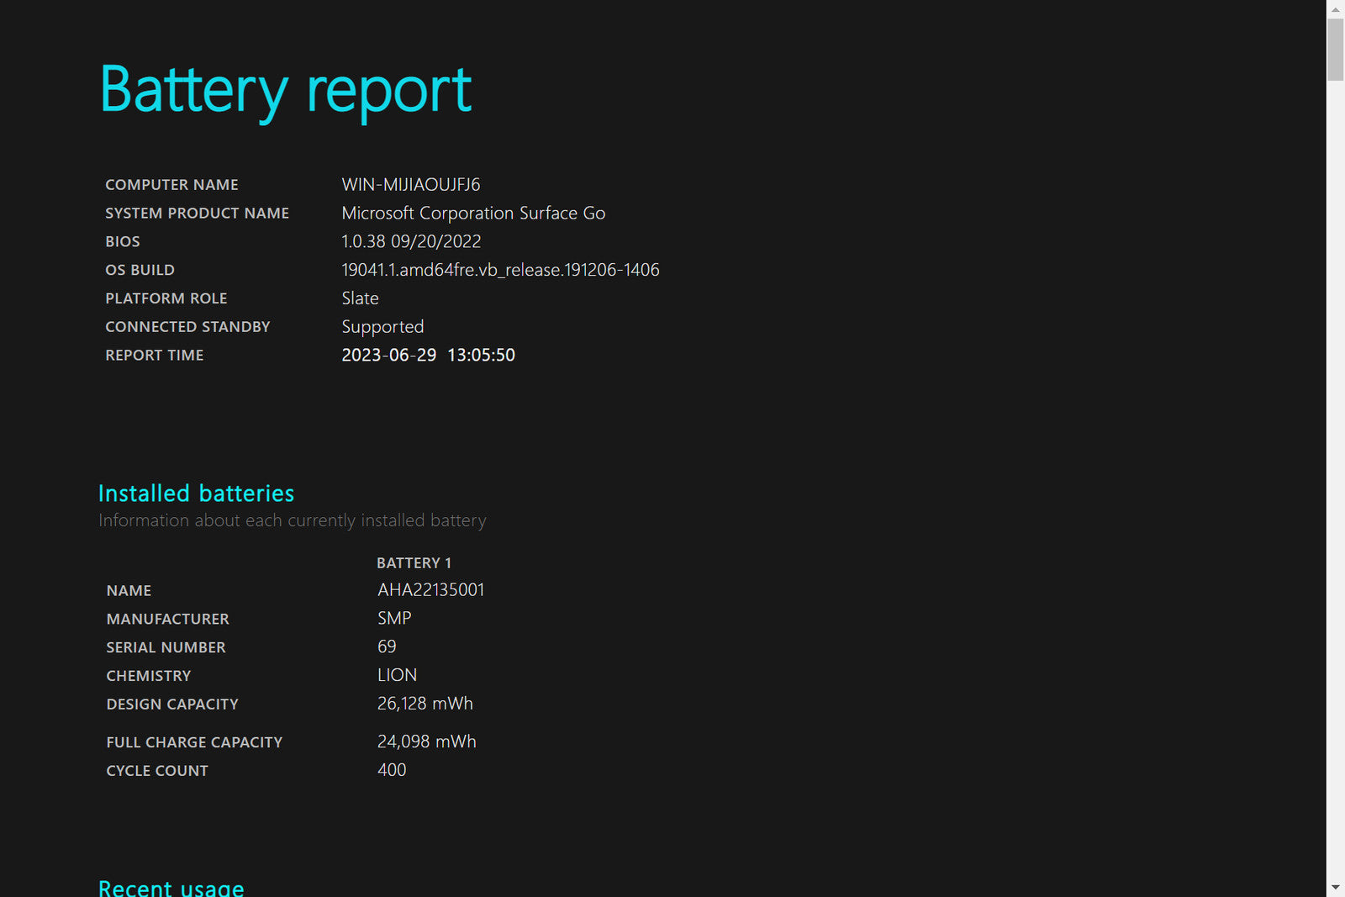The width and height of the screenshot is (1345, 897).
Task: Click the cycle count value '400'
Action: 392,771
